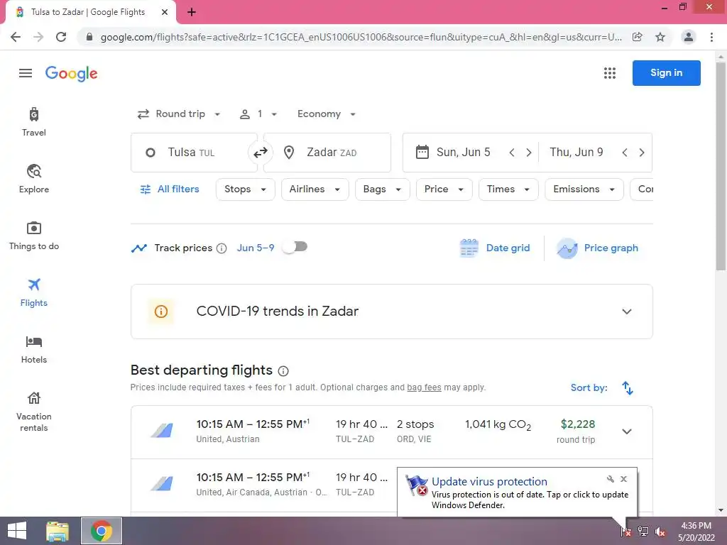Open Things to do in sidebar
The width and height of the screenshot is (727, 545).
(34, 236)
